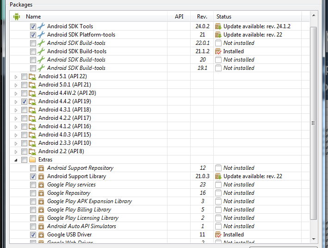The width and height of the screenshot is (328, 248).
Task: Expand the Android 4.4.2 (API 19) node
Action: click(x=16, y=102)
